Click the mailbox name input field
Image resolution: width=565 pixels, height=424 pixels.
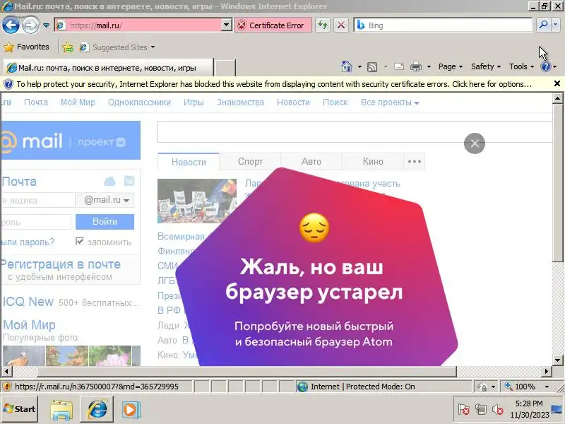tap(38, 200)
